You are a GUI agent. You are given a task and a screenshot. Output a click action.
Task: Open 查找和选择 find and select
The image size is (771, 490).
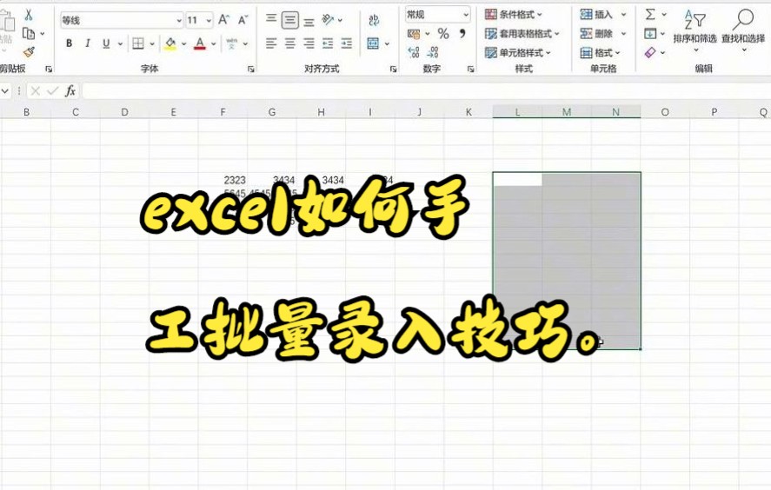(743, 30)
